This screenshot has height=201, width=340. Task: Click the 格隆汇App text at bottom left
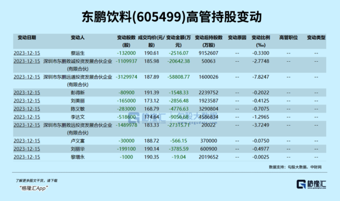(x=34, y=188)
